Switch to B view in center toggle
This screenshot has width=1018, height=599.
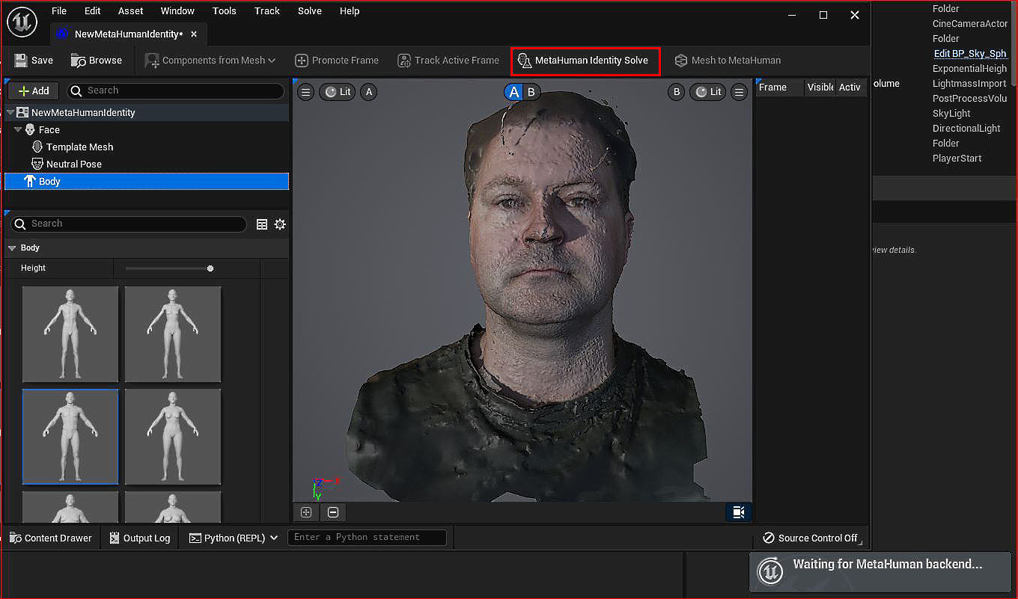tap(531, 92)
